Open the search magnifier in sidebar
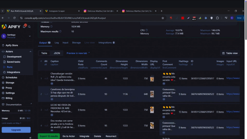This screenshot has width=247, height=139. [x=29, y=27]
